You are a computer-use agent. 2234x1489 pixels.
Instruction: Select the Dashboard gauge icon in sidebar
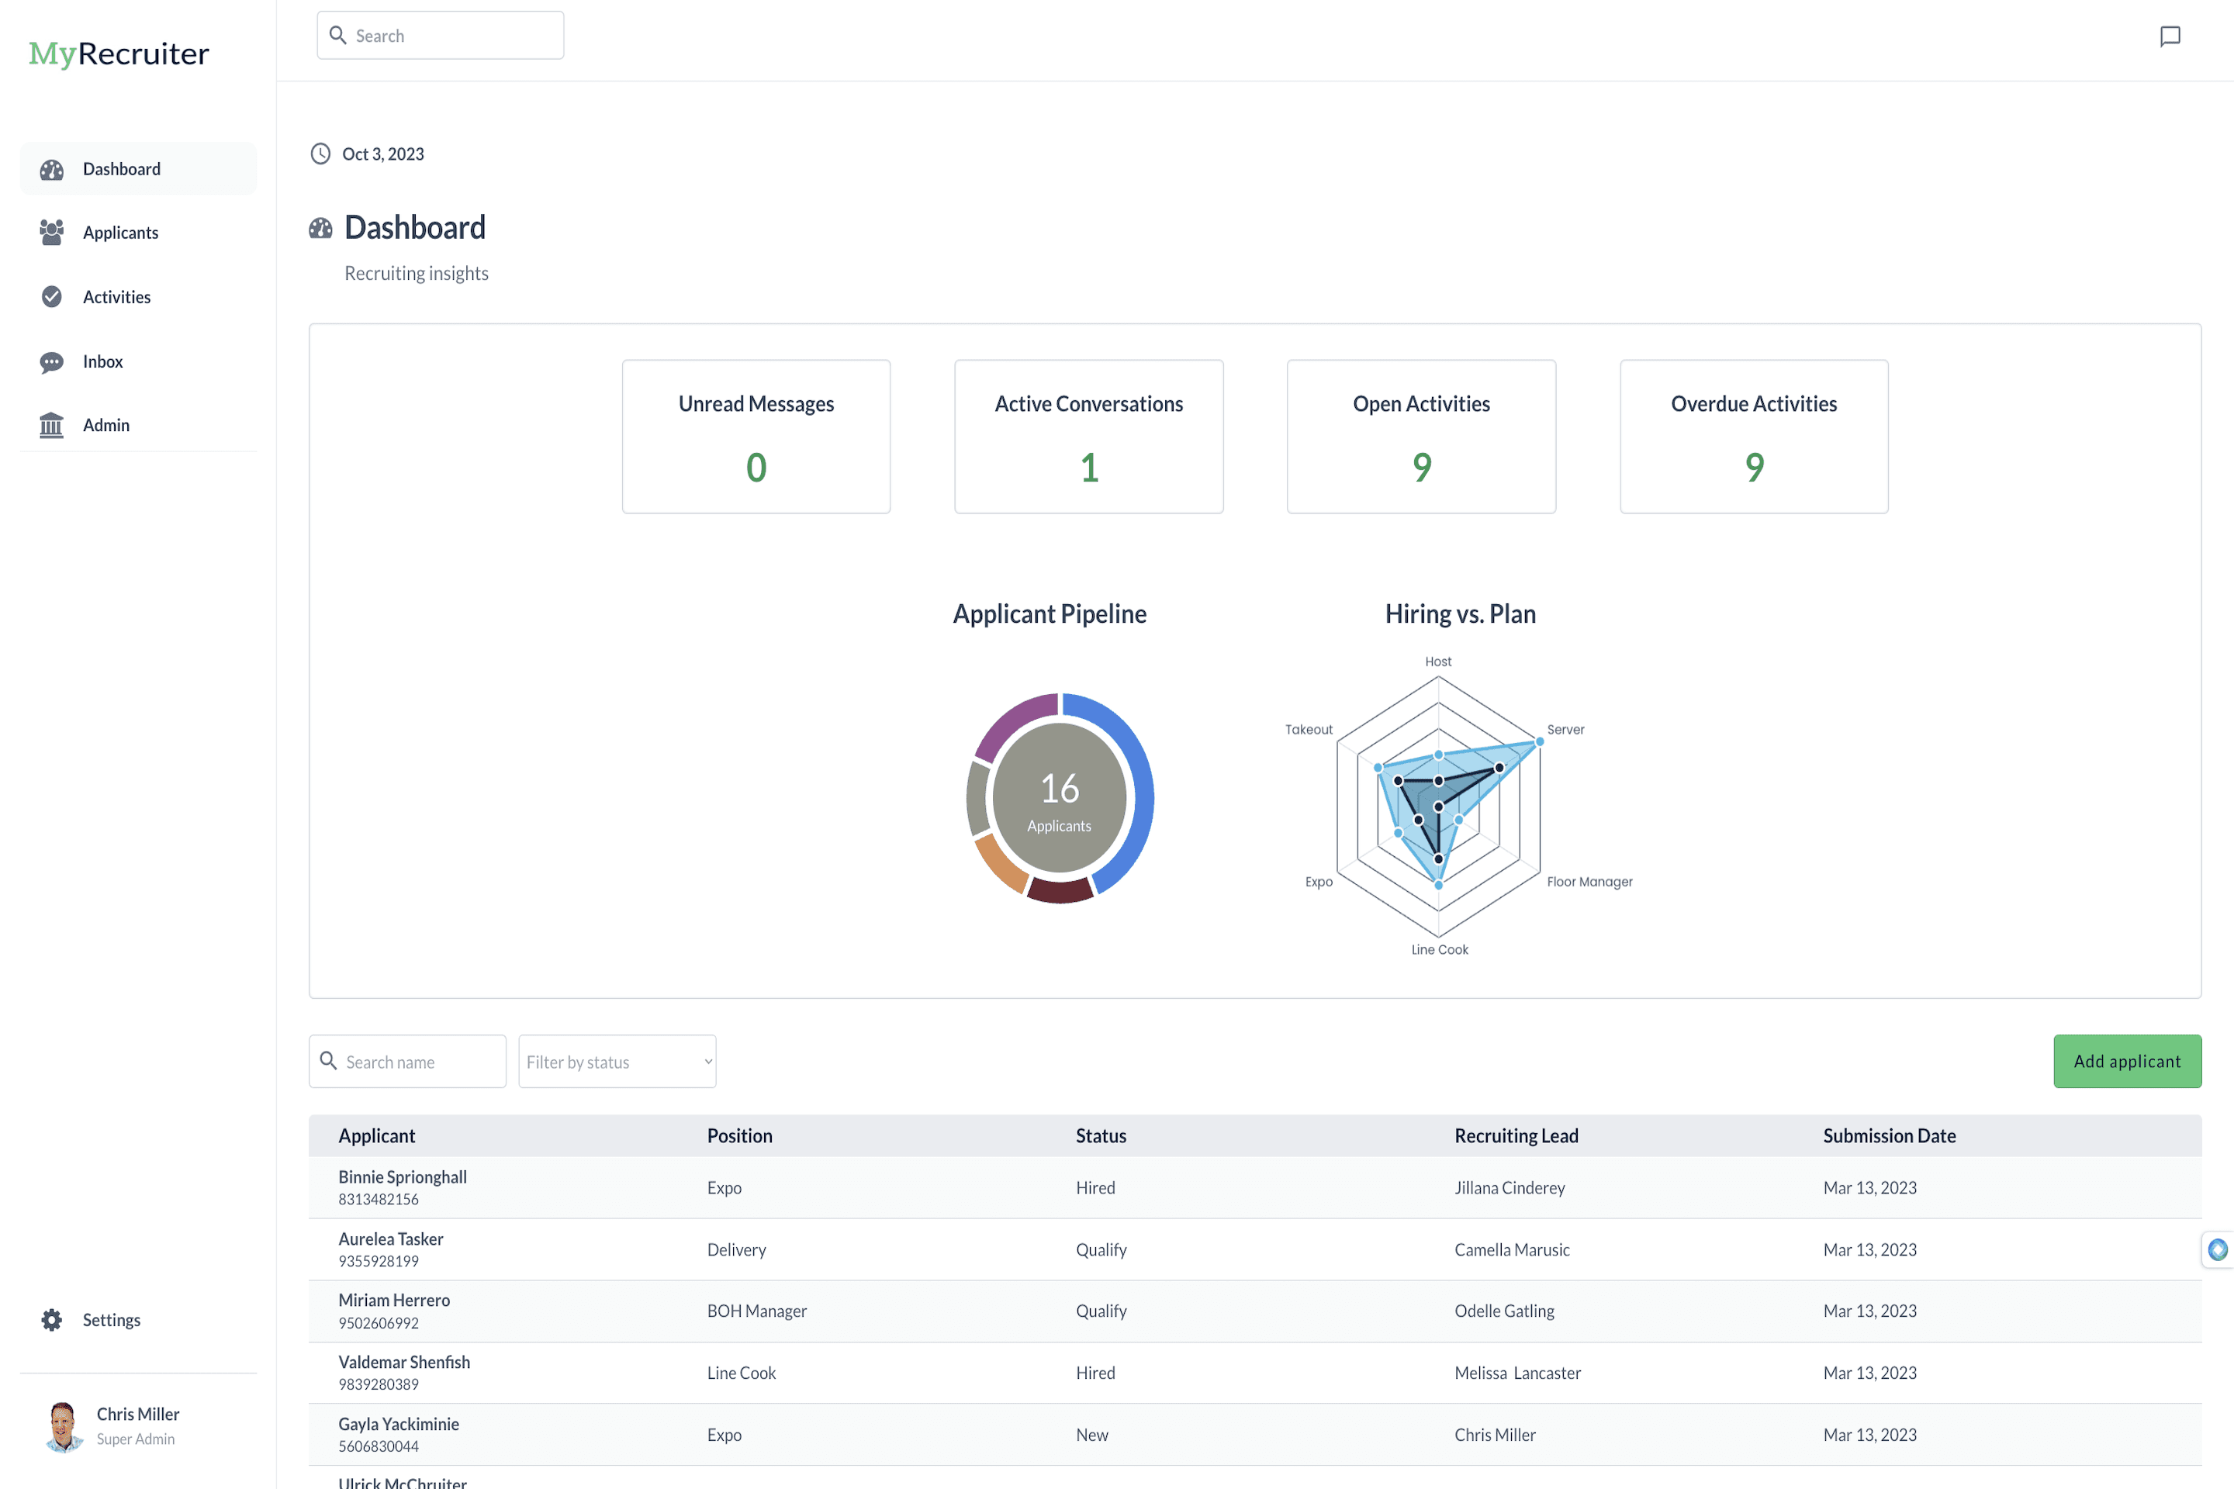point(52,168)
